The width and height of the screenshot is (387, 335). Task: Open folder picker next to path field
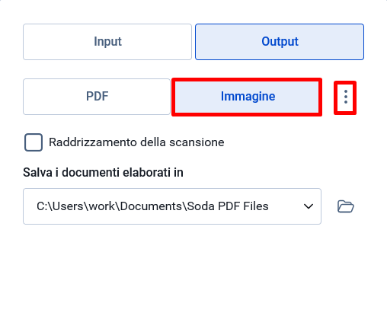tap(345, 206)
